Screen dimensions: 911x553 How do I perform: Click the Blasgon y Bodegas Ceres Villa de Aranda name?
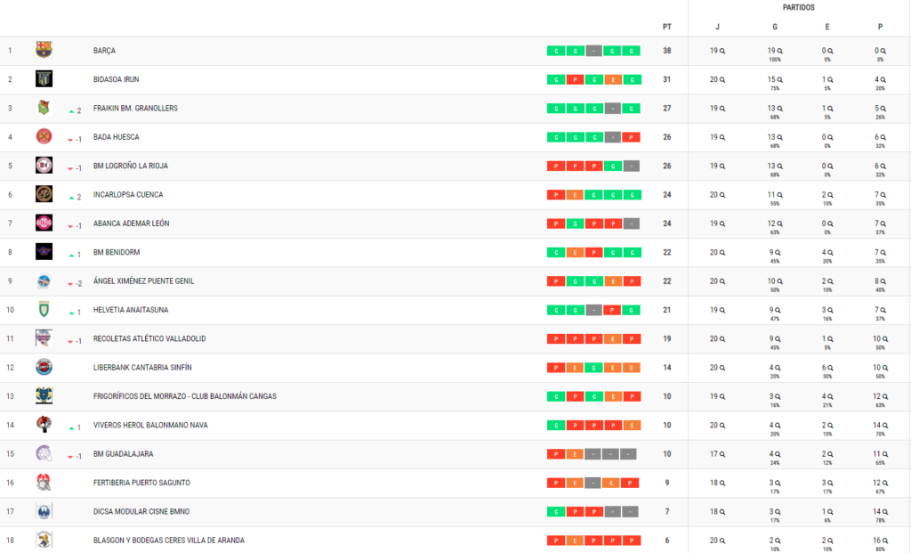click(x=169, y=541)
